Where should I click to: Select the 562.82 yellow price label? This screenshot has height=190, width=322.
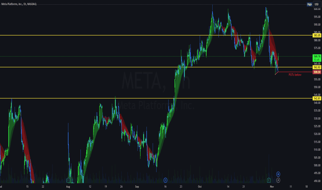click(317, 67)
